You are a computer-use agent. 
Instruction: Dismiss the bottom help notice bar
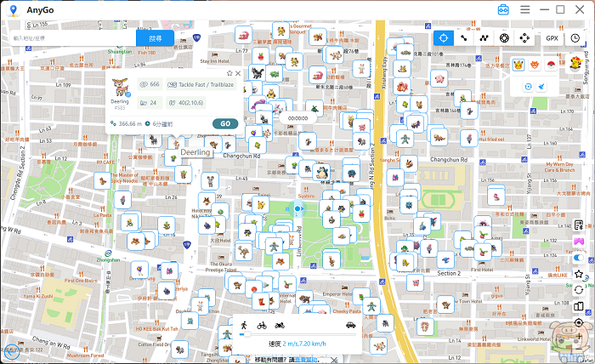pyautogui.click(x=334, y=360)
